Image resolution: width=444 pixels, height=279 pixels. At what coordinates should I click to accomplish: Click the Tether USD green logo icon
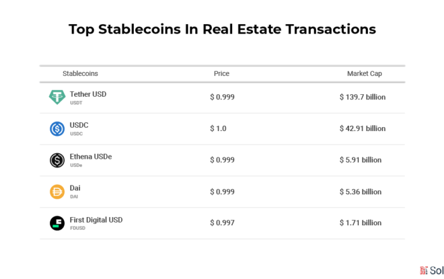[x=57, y=97]
